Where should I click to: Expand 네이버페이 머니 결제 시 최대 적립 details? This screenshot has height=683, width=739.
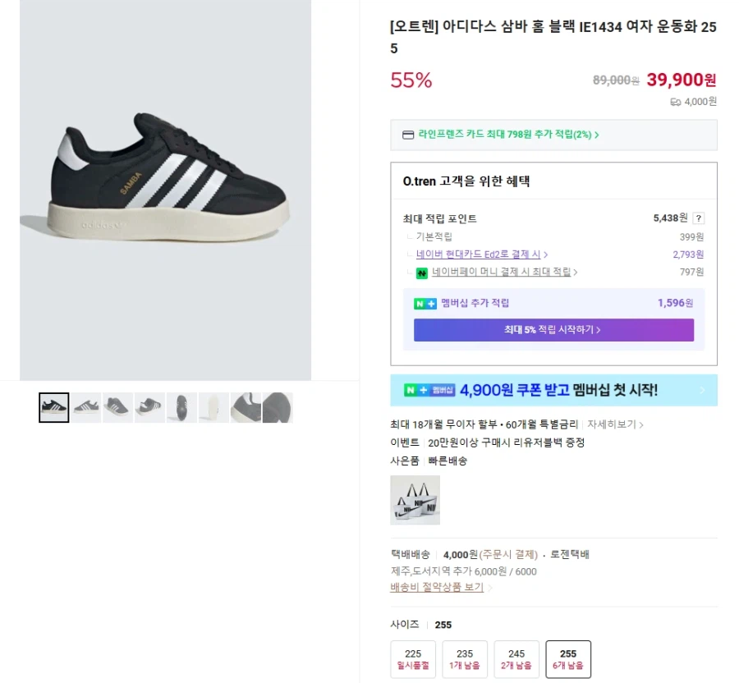(501, 272)
